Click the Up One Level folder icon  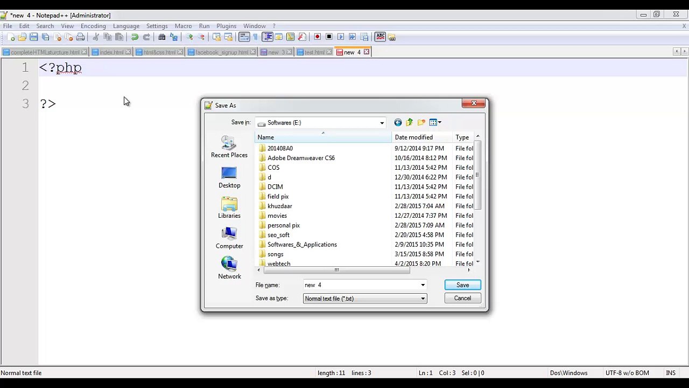[x=409, y=123]
